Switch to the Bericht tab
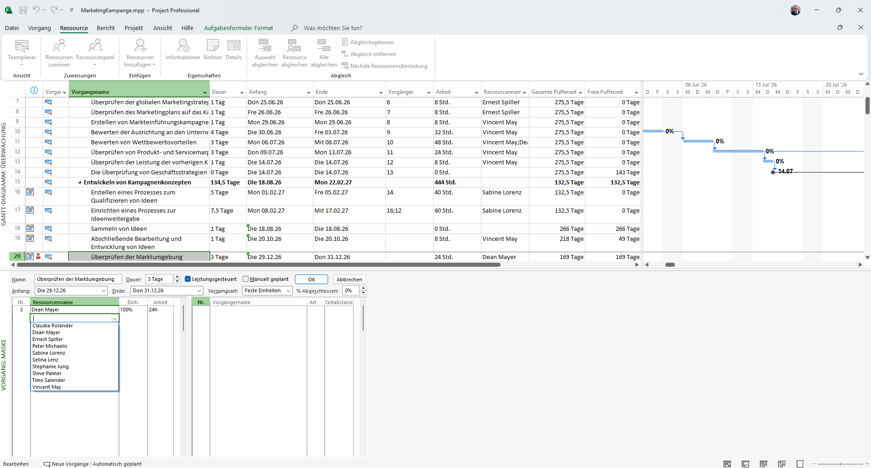This screenshot has width=871, height=468. (x=106, y=28)
